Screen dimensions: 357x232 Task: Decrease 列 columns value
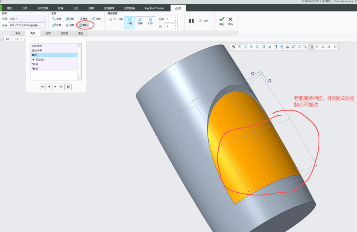click(175, 28)
